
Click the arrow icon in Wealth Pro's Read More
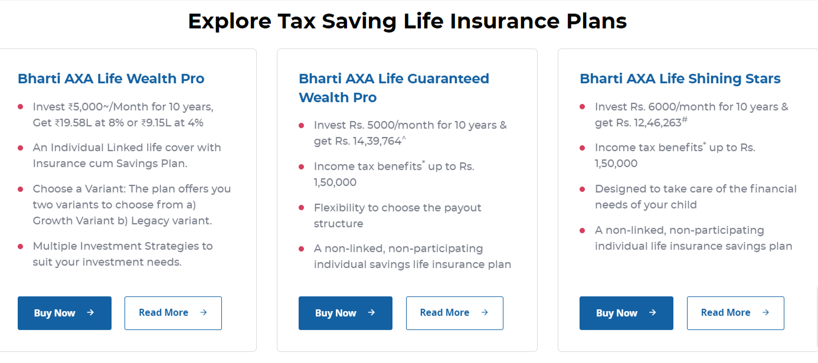pyautogui.click(x=204, y=313)
